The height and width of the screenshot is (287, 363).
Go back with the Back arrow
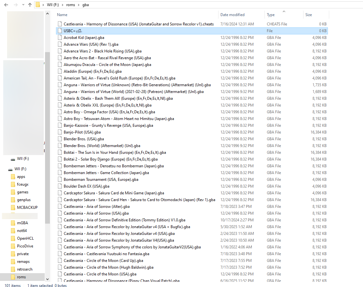(x=6, y=5)
